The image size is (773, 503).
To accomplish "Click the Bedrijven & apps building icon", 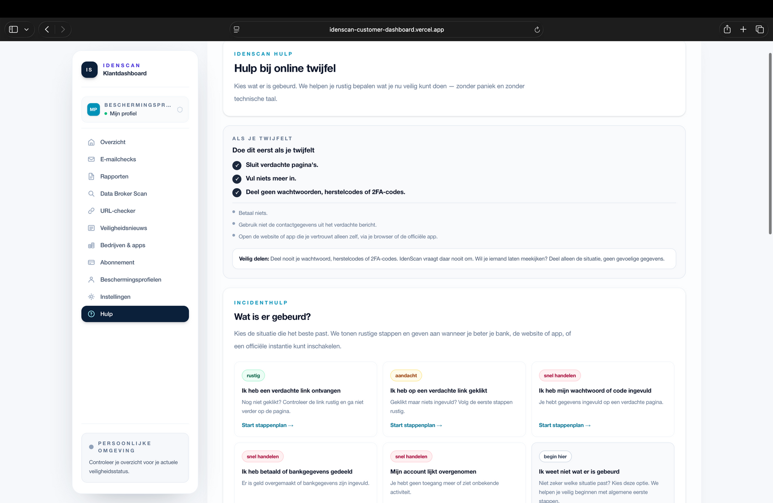I will click(91, 245).
